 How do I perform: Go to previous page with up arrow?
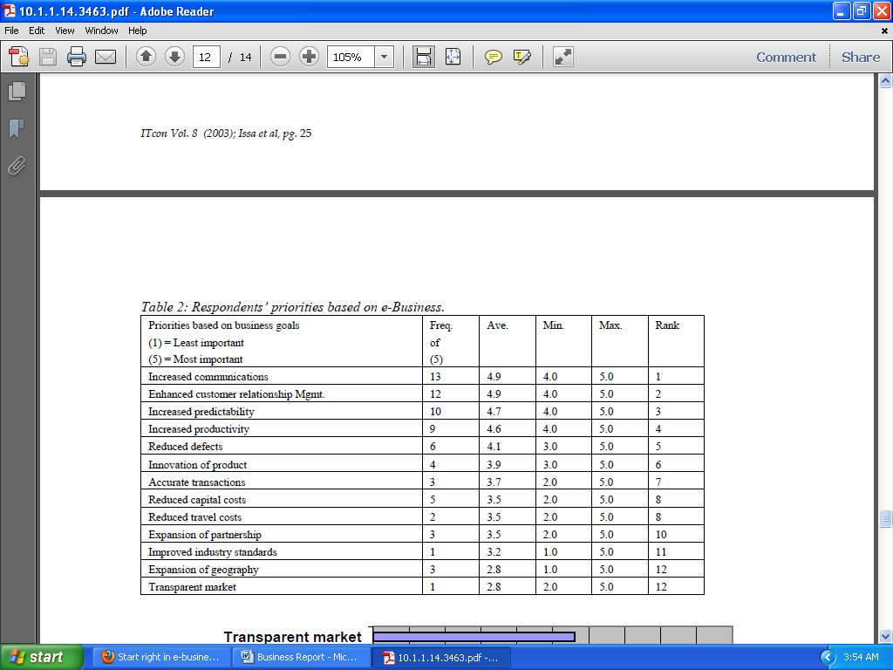click(x=146, y=58)
